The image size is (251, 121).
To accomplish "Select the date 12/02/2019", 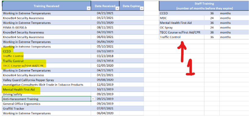I will pos(105,85).
